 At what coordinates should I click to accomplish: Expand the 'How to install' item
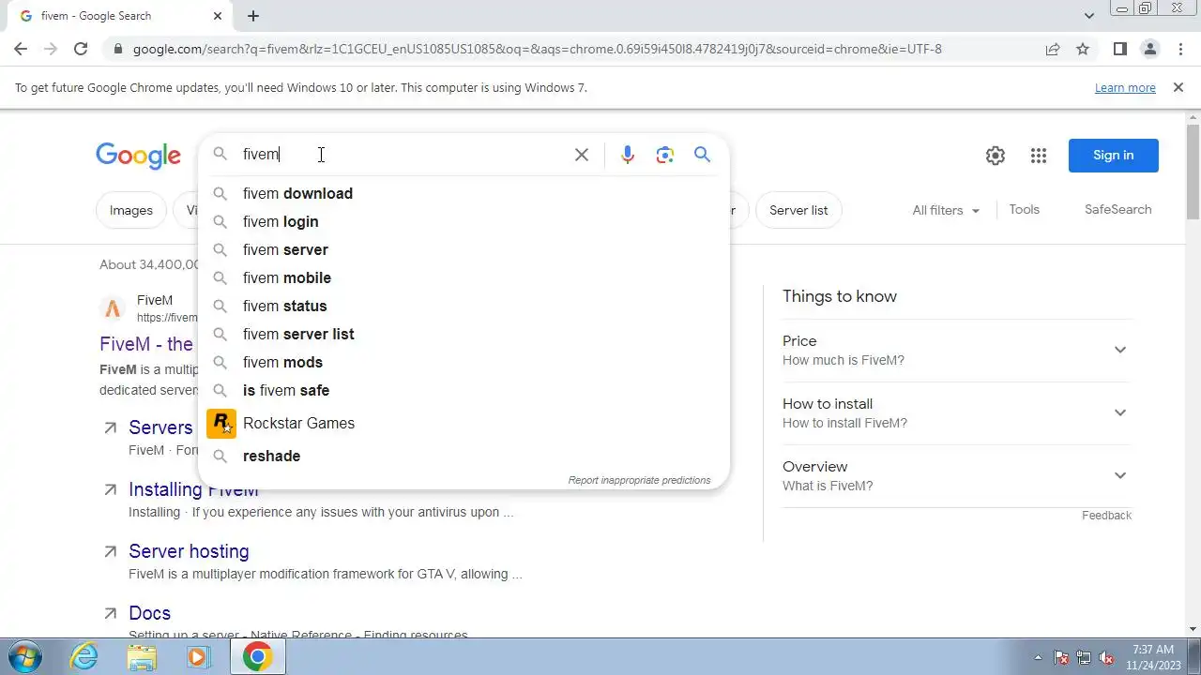pyautogui.click(x=957, y=412)
